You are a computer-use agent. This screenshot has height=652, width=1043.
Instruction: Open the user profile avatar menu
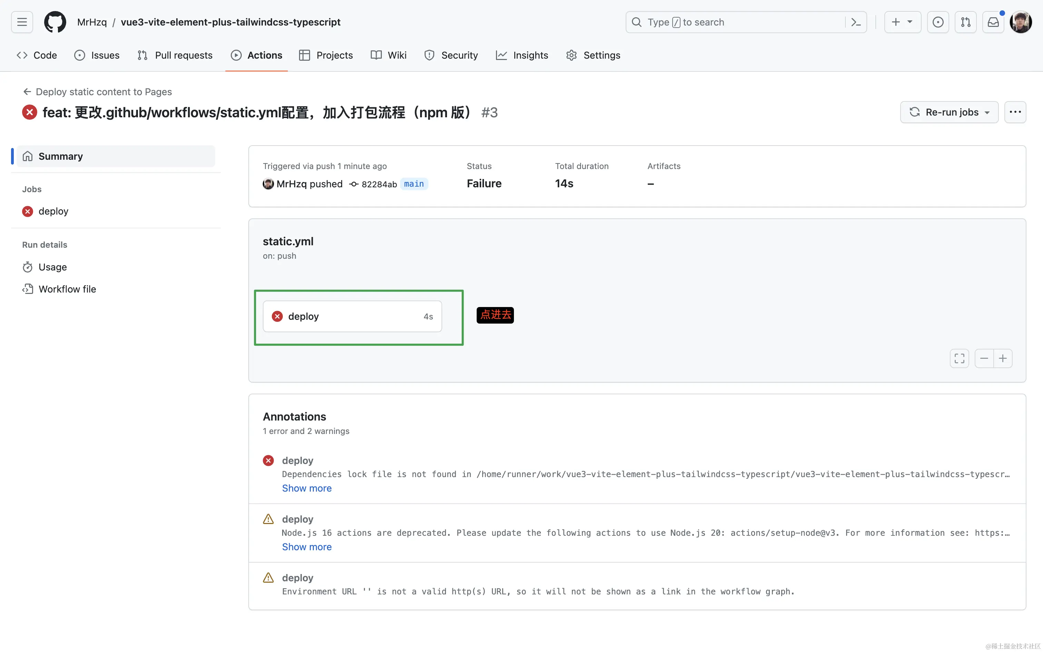pyautogui.click(x=1020, y=22)
